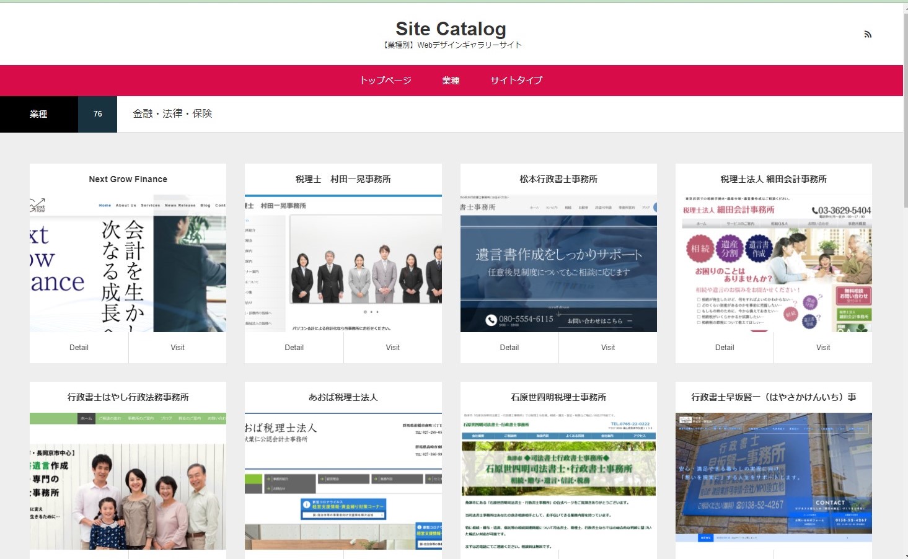Click the black 業種 category label

coord(39,114)
